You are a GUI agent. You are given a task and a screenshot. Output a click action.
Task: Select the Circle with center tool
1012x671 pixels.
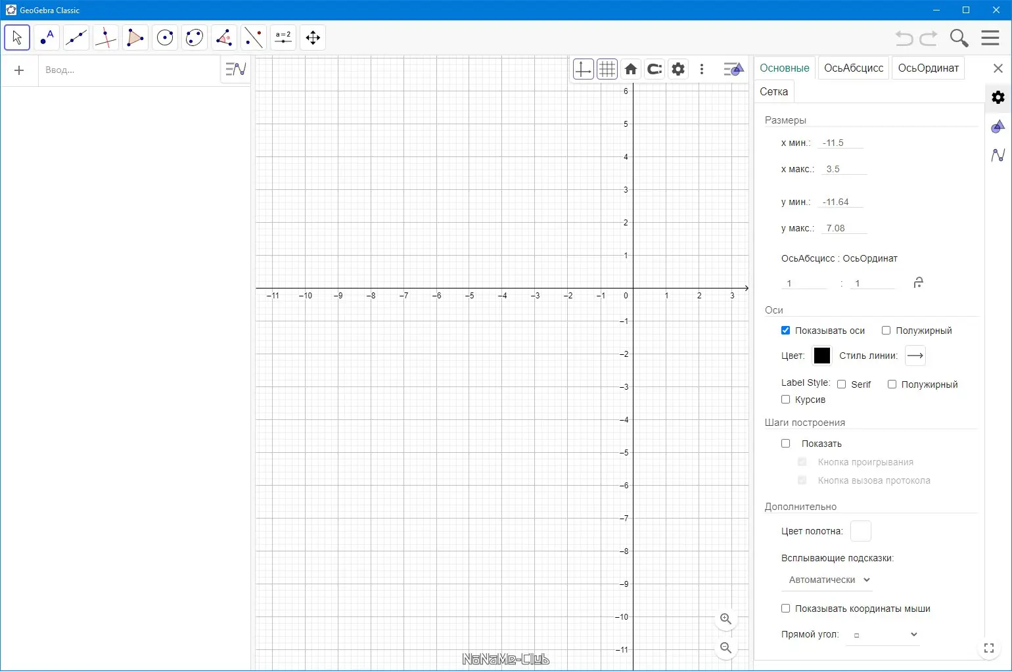point(165,37)
